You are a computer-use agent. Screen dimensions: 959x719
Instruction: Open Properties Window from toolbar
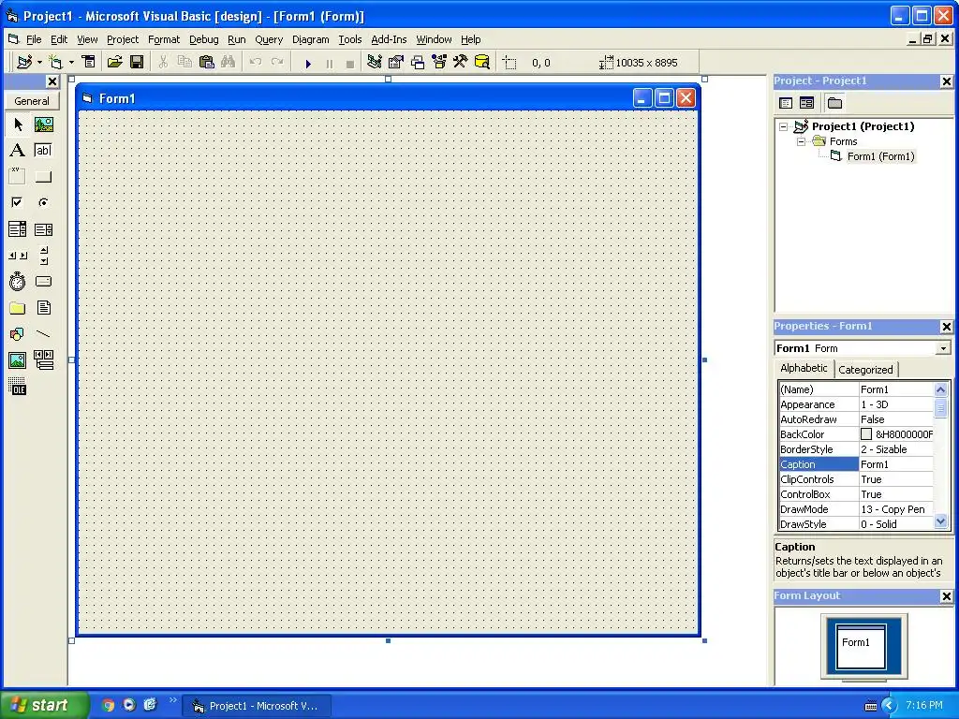(396, 63)
